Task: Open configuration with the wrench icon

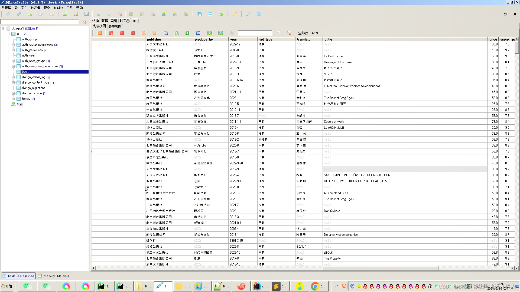Action: (248, 14)
